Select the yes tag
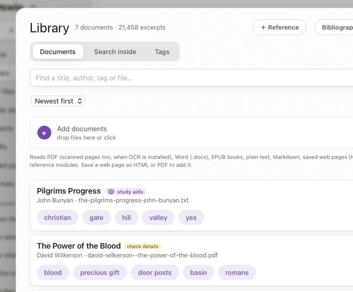The height and width of the screenshot is (292, 353). click(191, 218)
